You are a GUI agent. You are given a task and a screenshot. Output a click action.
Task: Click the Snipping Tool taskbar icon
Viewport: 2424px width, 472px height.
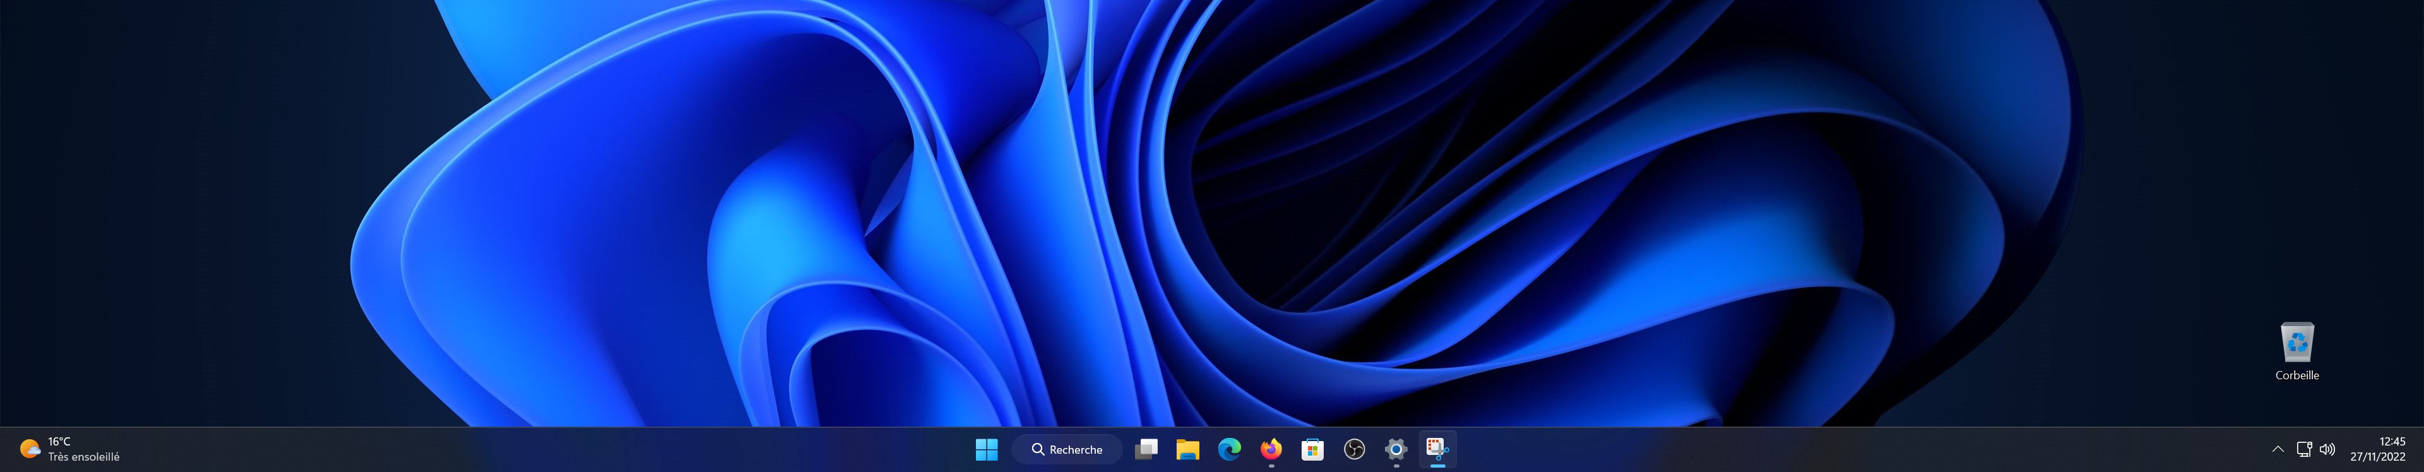tap(1437, 449)
